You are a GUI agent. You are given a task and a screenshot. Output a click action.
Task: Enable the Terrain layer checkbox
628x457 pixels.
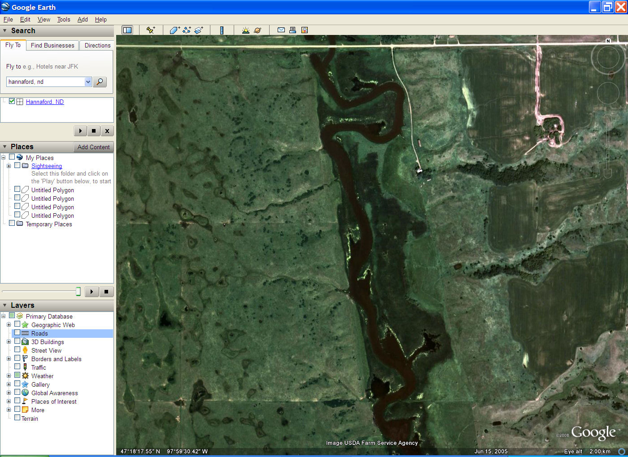[x=17, y=418]
